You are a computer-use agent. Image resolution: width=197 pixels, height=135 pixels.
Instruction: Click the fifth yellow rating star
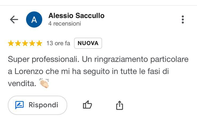tap(39, 43)
